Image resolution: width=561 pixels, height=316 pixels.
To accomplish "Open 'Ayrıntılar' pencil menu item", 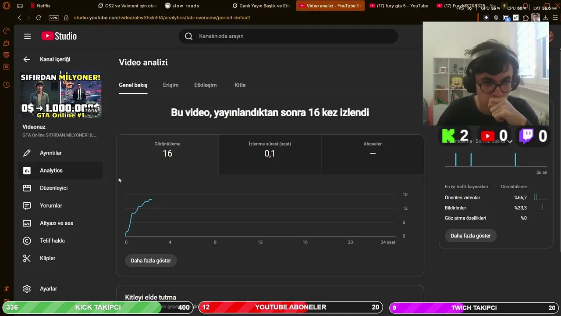I will click(x=60, y=153).
